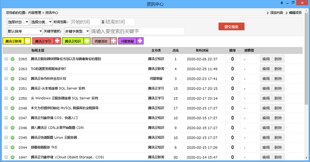Click 编辑 for row 2365

[x=266, y=59]
